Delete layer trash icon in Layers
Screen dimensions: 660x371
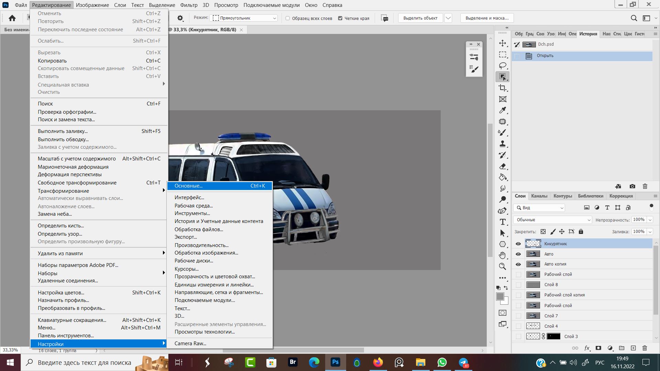click(x=645, y=348)
